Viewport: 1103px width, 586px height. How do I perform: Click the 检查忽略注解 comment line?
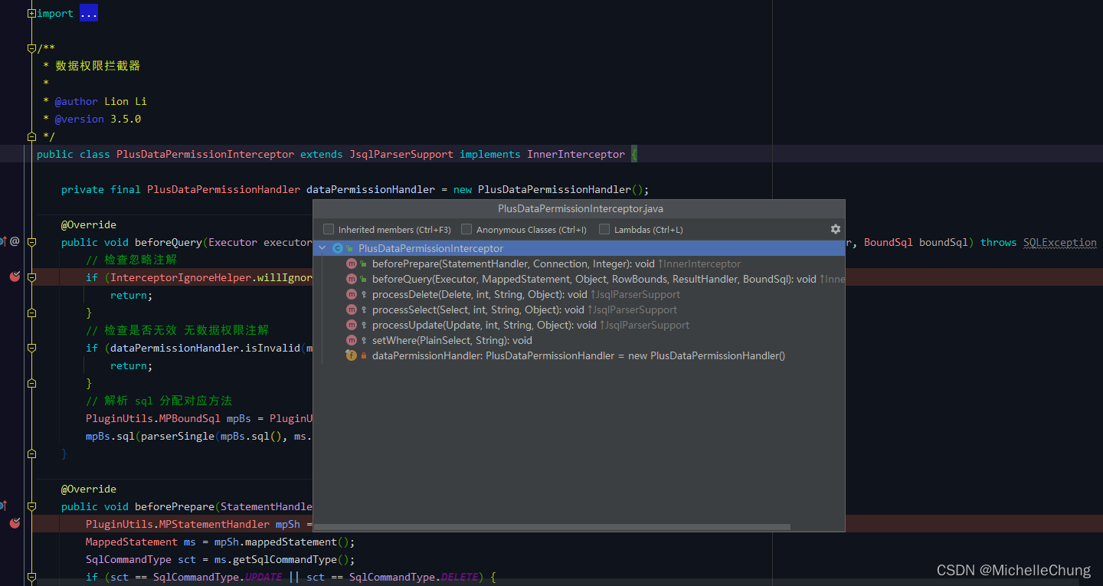point(132,260)
